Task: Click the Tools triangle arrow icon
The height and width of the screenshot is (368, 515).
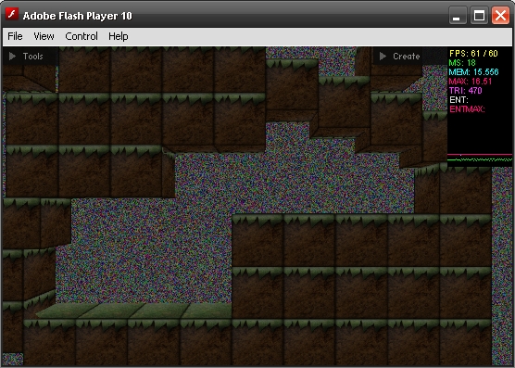Action: point(12,57)
